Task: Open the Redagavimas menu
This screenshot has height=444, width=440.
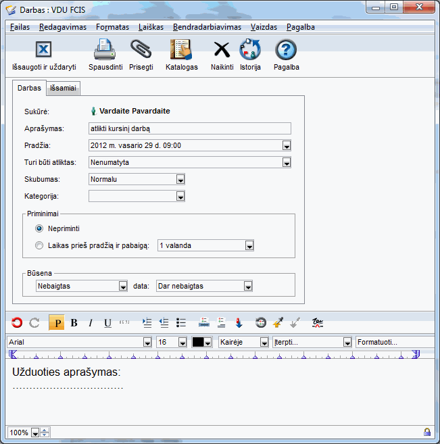Action: tap(63, 27)
